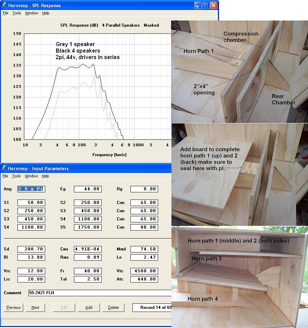Click the Delete record button
Screen dimensions: 308x328
point(113,307)
